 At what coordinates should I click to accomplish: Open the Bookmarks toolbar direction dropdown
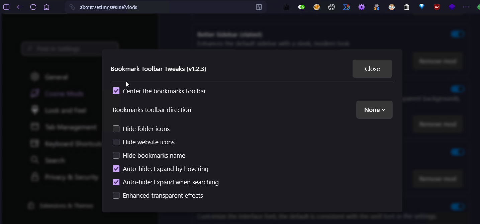(374, 110)
